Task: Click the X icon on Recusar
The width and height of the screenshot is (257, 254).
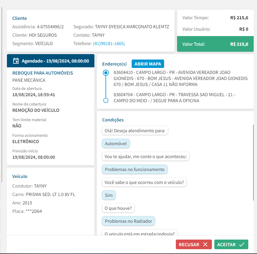Action: coord(205,245)
